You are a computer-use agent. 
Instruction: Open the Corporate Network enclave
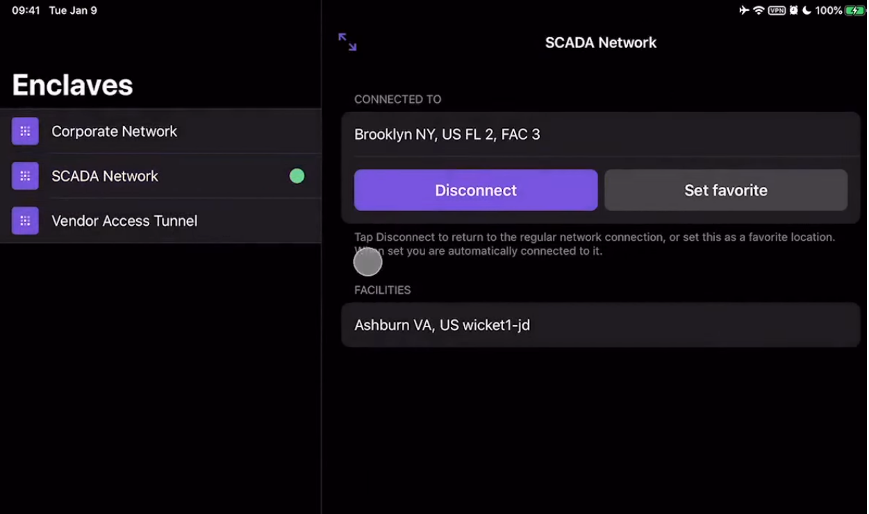tap(115, 131)
